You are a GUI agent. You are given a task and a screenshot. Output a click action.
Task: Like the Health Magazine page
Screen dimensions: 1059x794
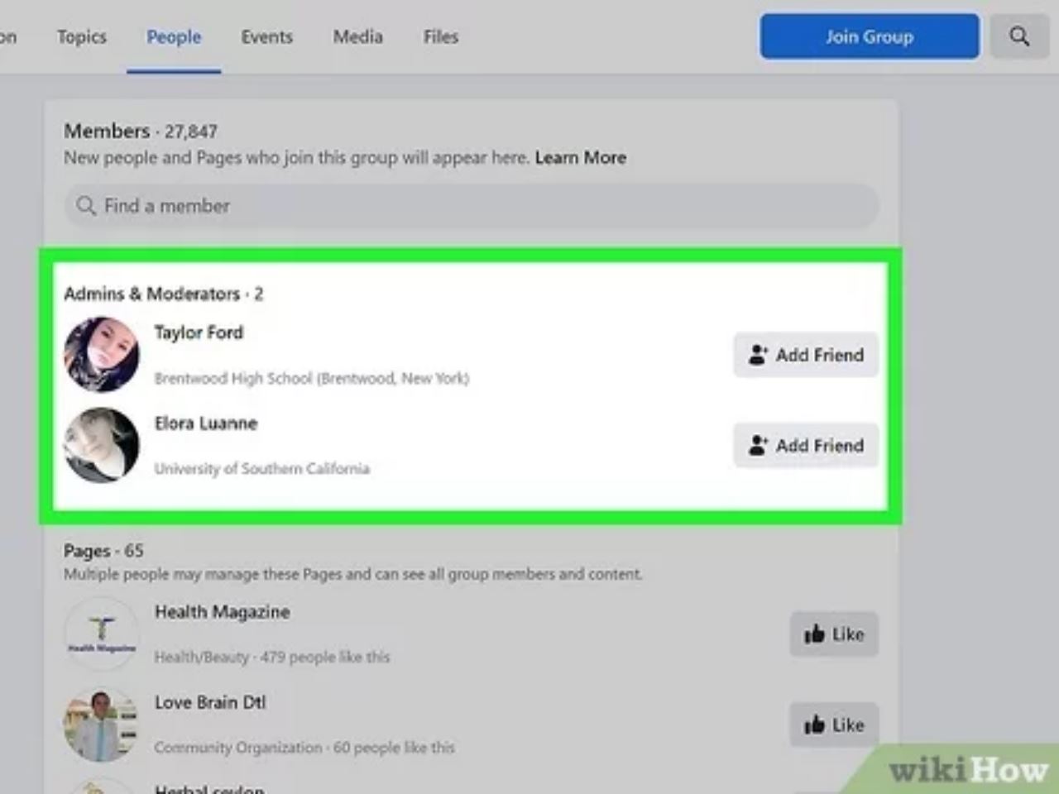834,634
